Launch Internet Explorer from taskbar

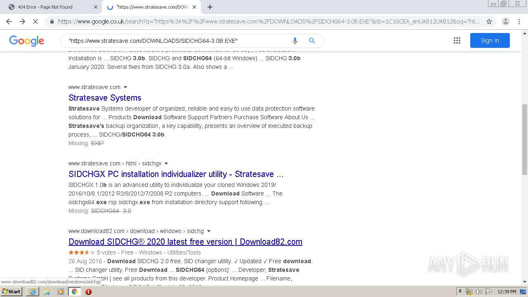(x=33, y=292)
